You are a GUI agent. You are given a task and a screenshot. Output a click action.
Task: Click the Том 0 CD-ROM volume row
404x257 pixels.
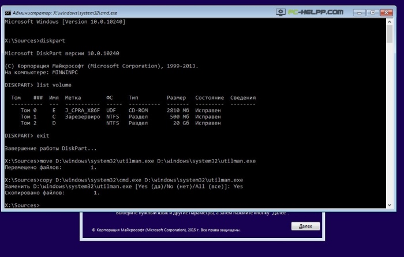click(120, 109)
